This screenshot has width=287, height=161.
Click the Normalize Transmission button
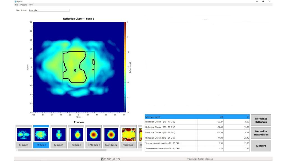pyautogui.click(x=261, y=133)
